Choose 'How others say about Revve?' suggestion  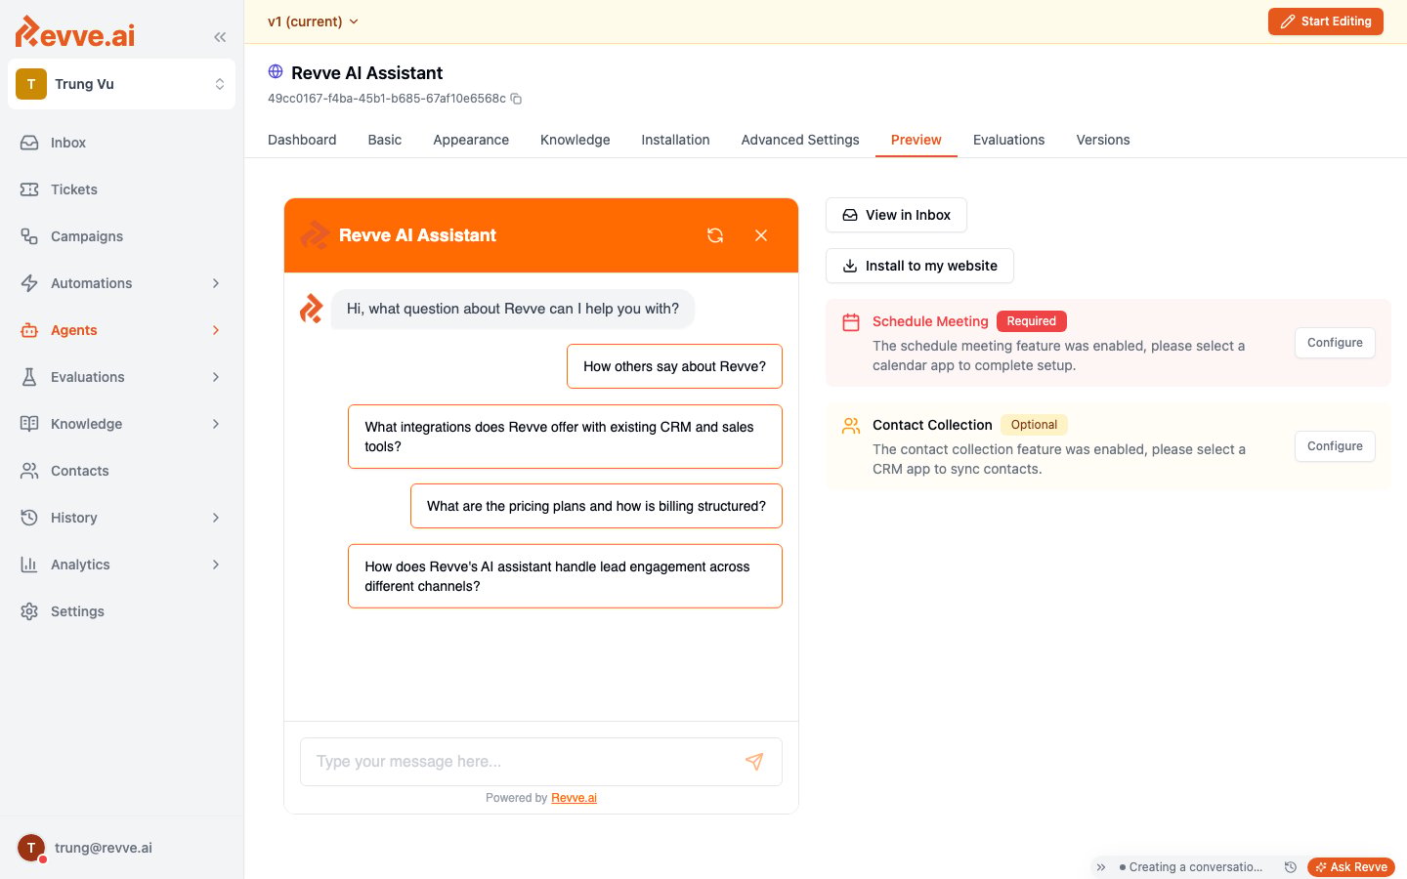point(674,366)
